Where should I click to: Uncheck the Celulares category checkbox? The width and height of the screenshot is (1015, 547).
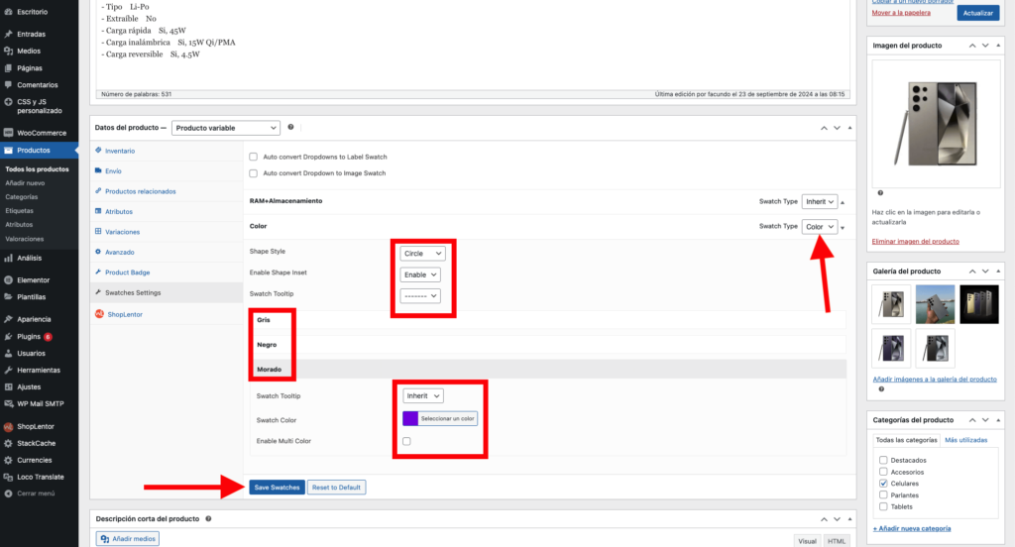(883, 484)
